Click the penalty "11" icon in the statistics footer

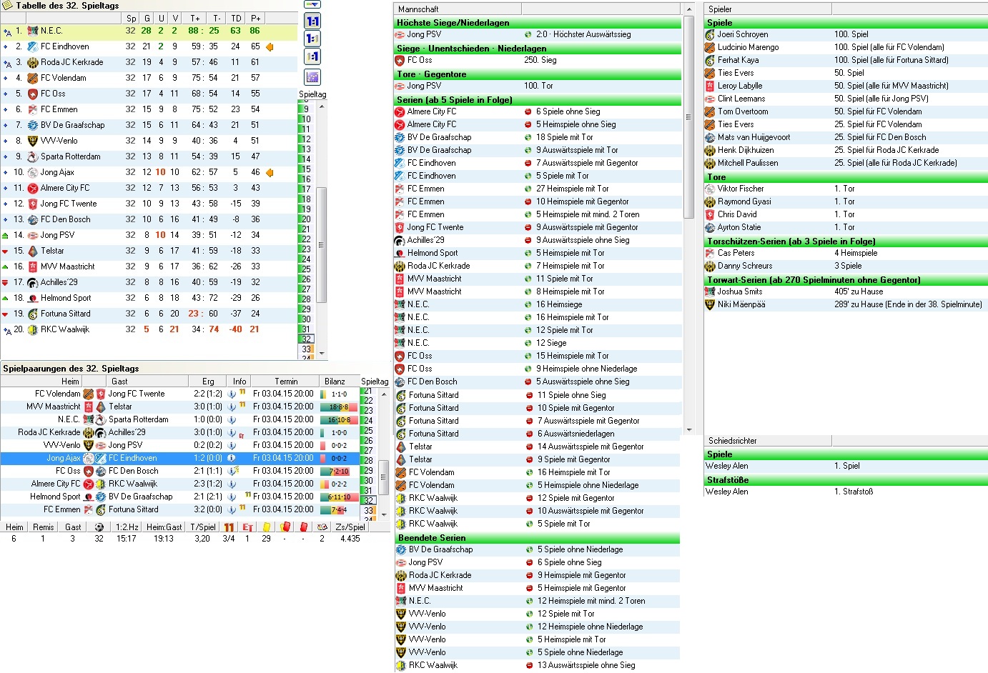click(x=229, y=527)
